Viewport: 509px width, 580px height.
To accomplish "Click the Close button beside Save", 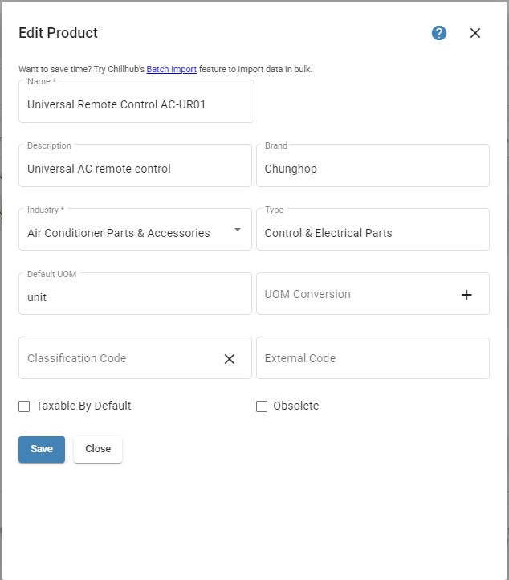I will (x=98, y=449).
